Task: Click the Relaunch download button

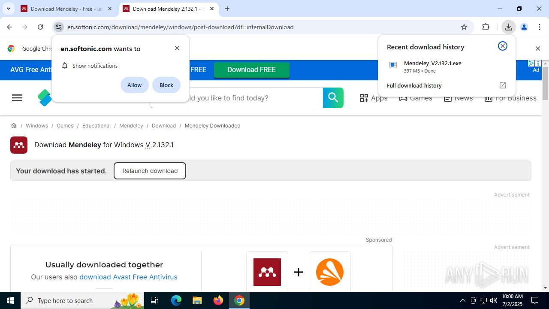Action: tap(150, 171)
